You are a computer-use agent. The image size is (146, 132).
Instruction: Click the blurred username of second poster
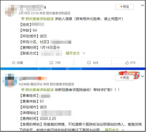pyautogui.click(x=33, y=78)
